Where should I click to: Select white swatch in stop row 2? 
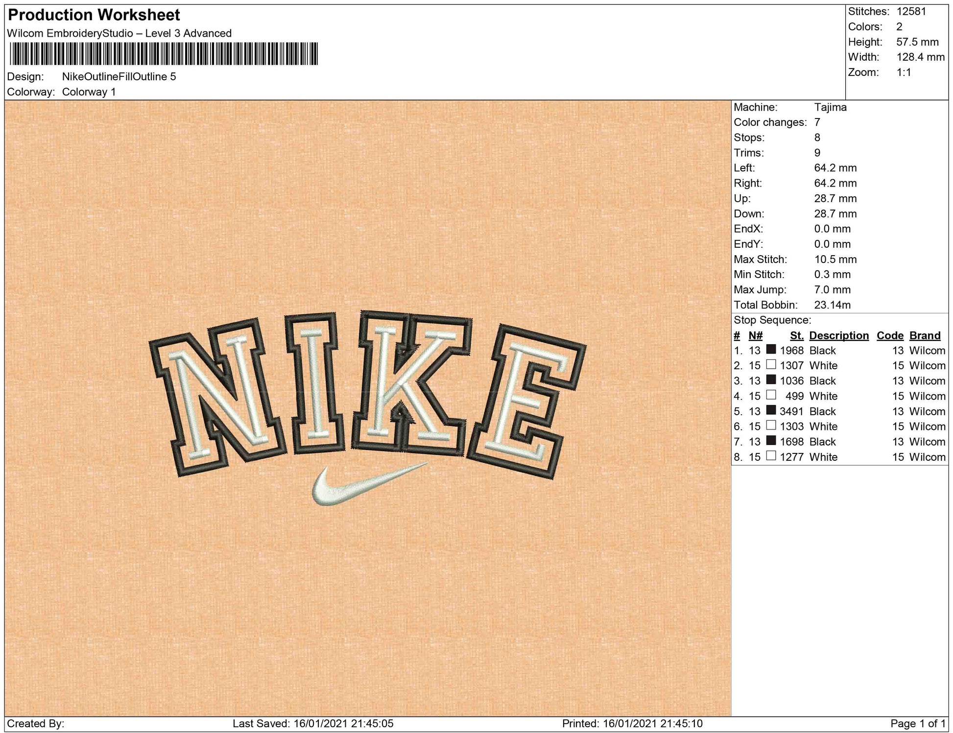771,365
